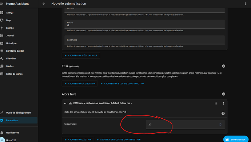This screenshot has height=142, width=251.
Task: Click the Médias play icon
Action: [x=2, y=66]
